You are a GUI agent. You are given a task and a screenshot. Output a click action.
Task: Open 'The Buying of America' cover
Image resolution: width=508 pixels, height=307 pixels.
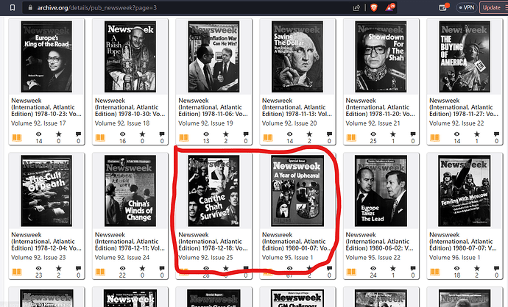(465, 57)
